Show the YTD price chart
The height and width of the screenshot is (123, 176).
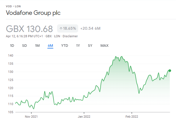pyautogui.click(x=65, y=46)
